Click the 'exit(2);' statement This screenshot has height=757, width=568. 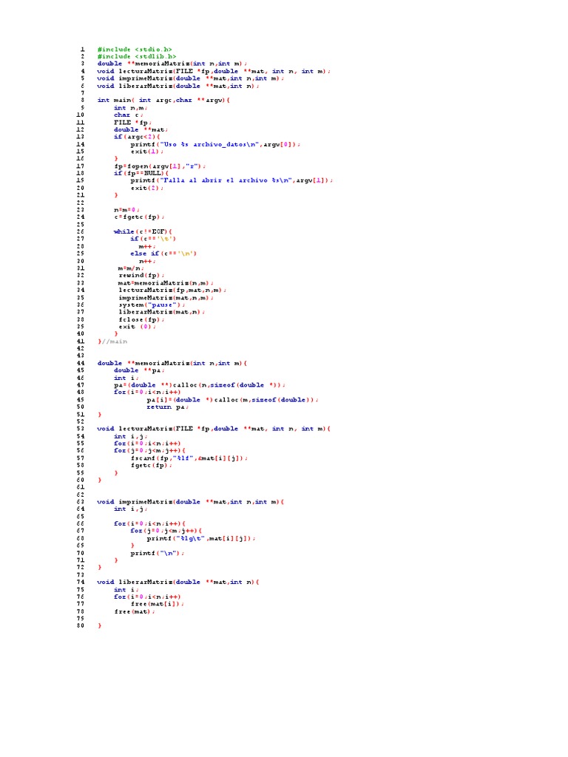tap(147, 189)
